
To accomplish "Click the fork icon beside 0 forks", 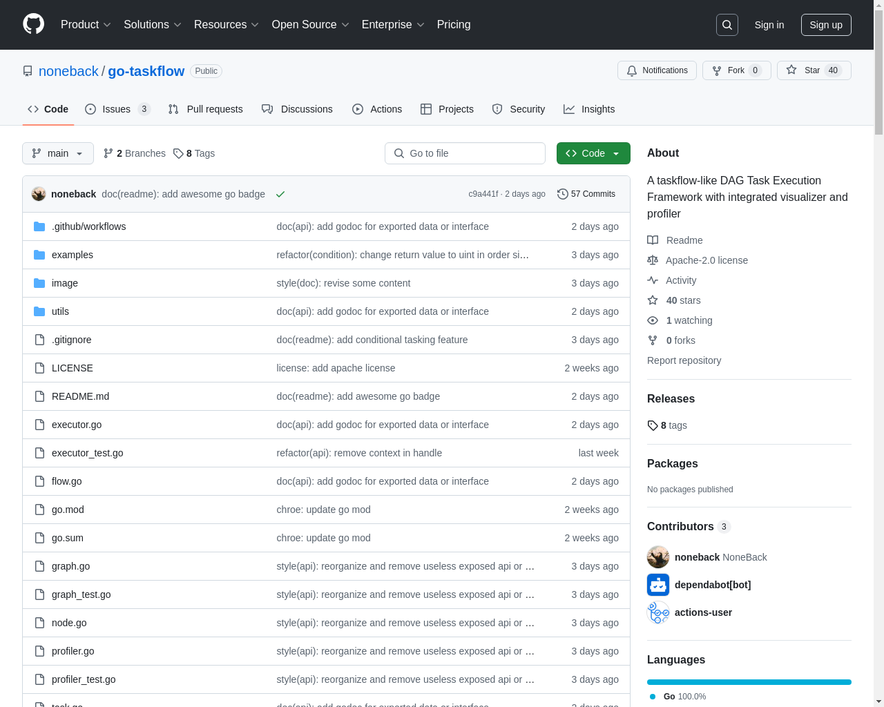I will tap(653, 340).
